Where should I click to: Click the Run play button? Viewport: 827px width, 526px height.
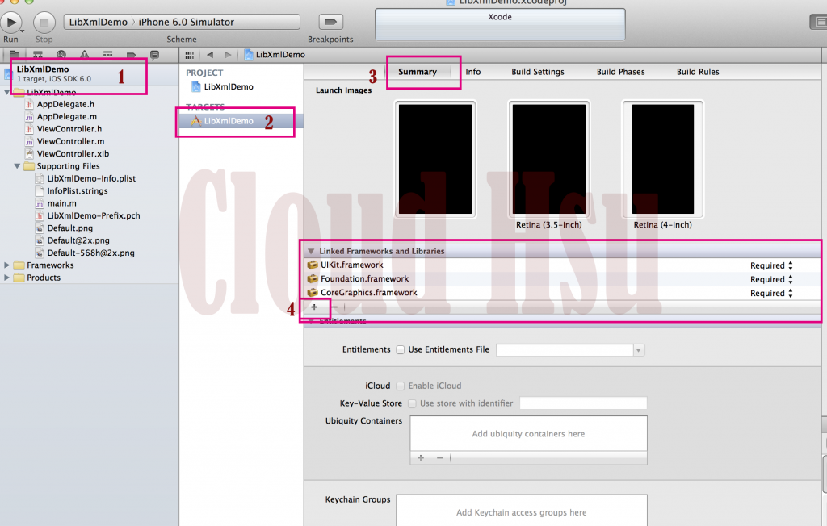pyautogui.click(x=10, y=22)
